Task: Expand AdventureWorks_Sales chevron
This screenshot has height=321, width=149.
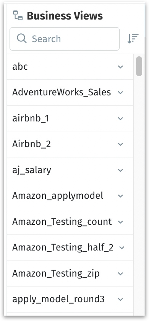Action: click(x=121, y=93)
